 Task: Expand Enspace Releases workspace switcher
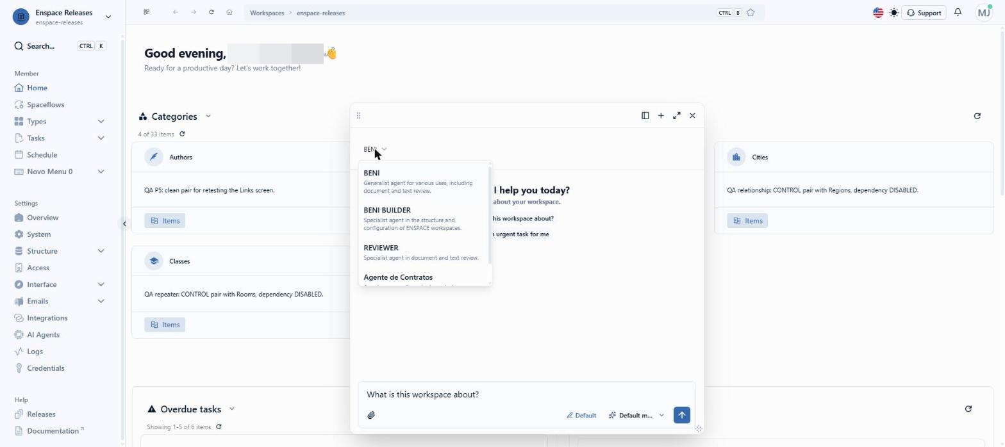[x=108, y=17]
